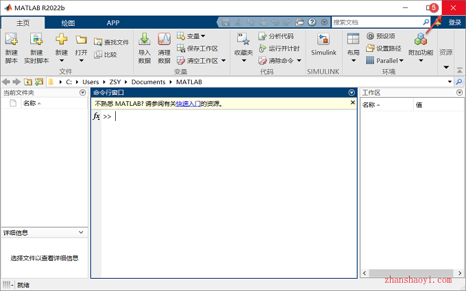Switch to the APP tab
Screen dimensions: 466x291
(x=113, y=23)
